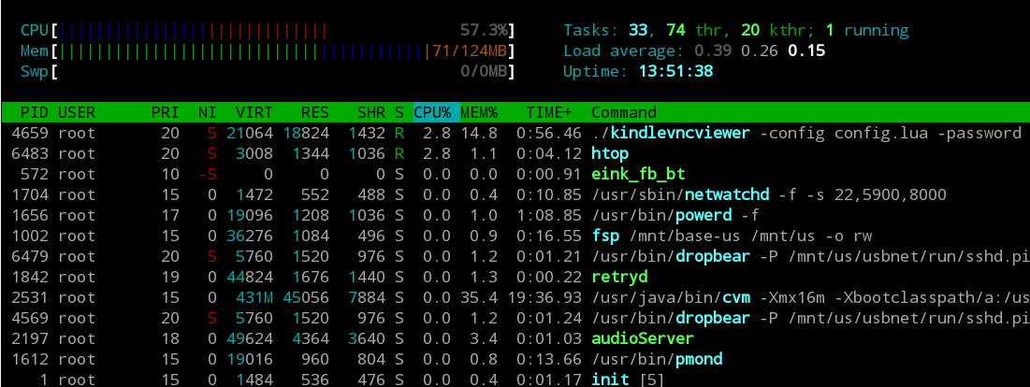Viewport: 1030px width, 387px height.
Task: Click PID 4659 in the process list
Action: (x=30, y=133)
